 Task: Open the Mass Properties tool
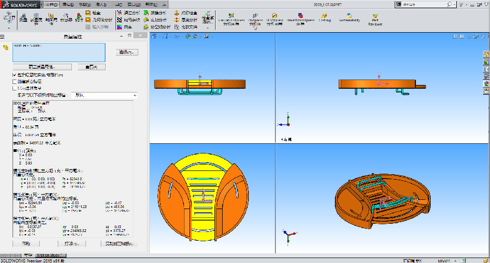(x=37, y=18)
